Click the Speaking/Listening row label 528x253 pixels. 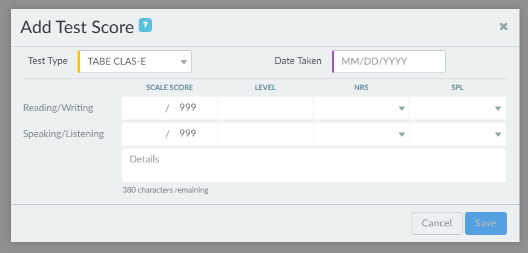point(64,134)
